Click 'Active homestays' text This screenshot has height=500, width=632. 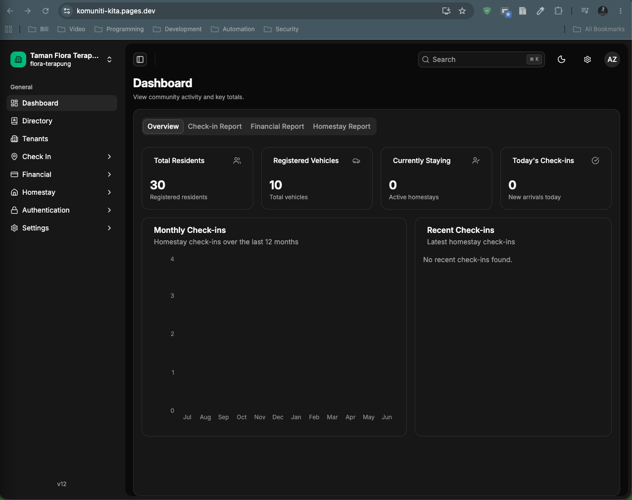coord(414,197)
